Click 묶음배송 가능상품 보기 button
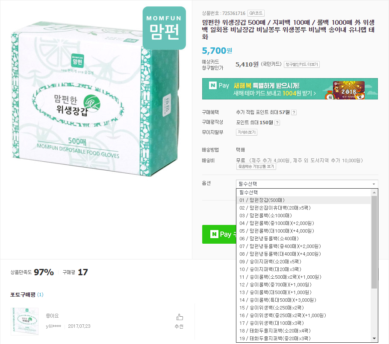This screenshot has width=389, height=344. (x=256, y=166)
